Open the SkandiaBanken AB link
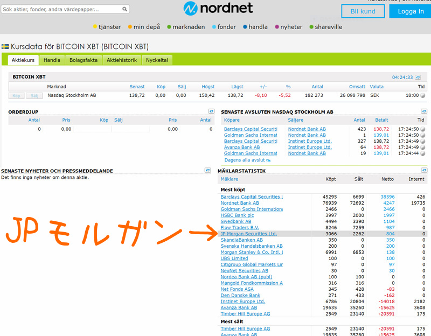 pyautogui.click(x=241, y=240)
